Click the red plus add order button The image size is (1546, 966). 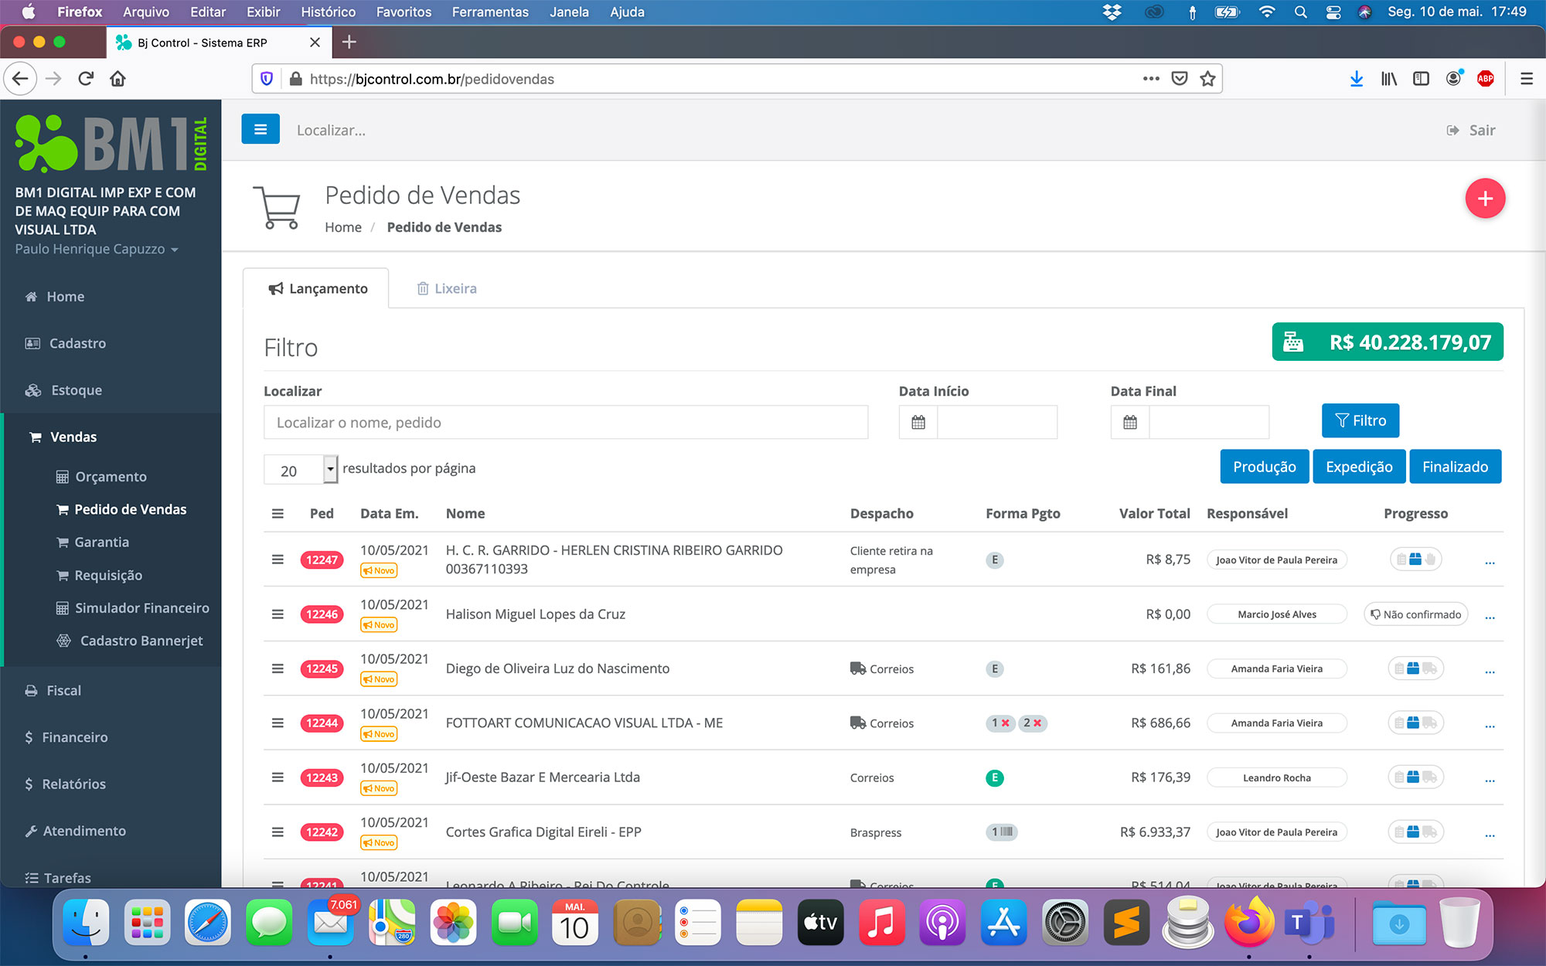(1484, 199)
